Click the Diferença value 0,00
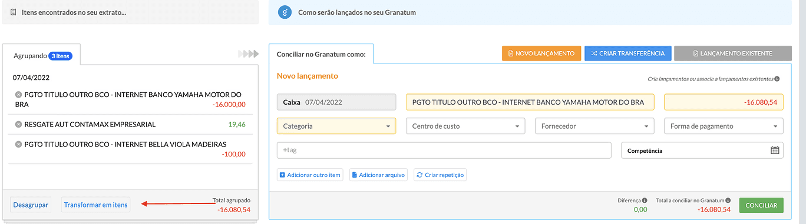The width and height of the screenshot is (806, 224). point(640,209)
